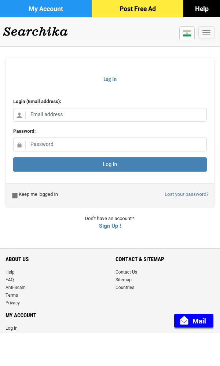220x366 pixels.
Task: Click the lock icon beside password field
Action: point(19,145)
